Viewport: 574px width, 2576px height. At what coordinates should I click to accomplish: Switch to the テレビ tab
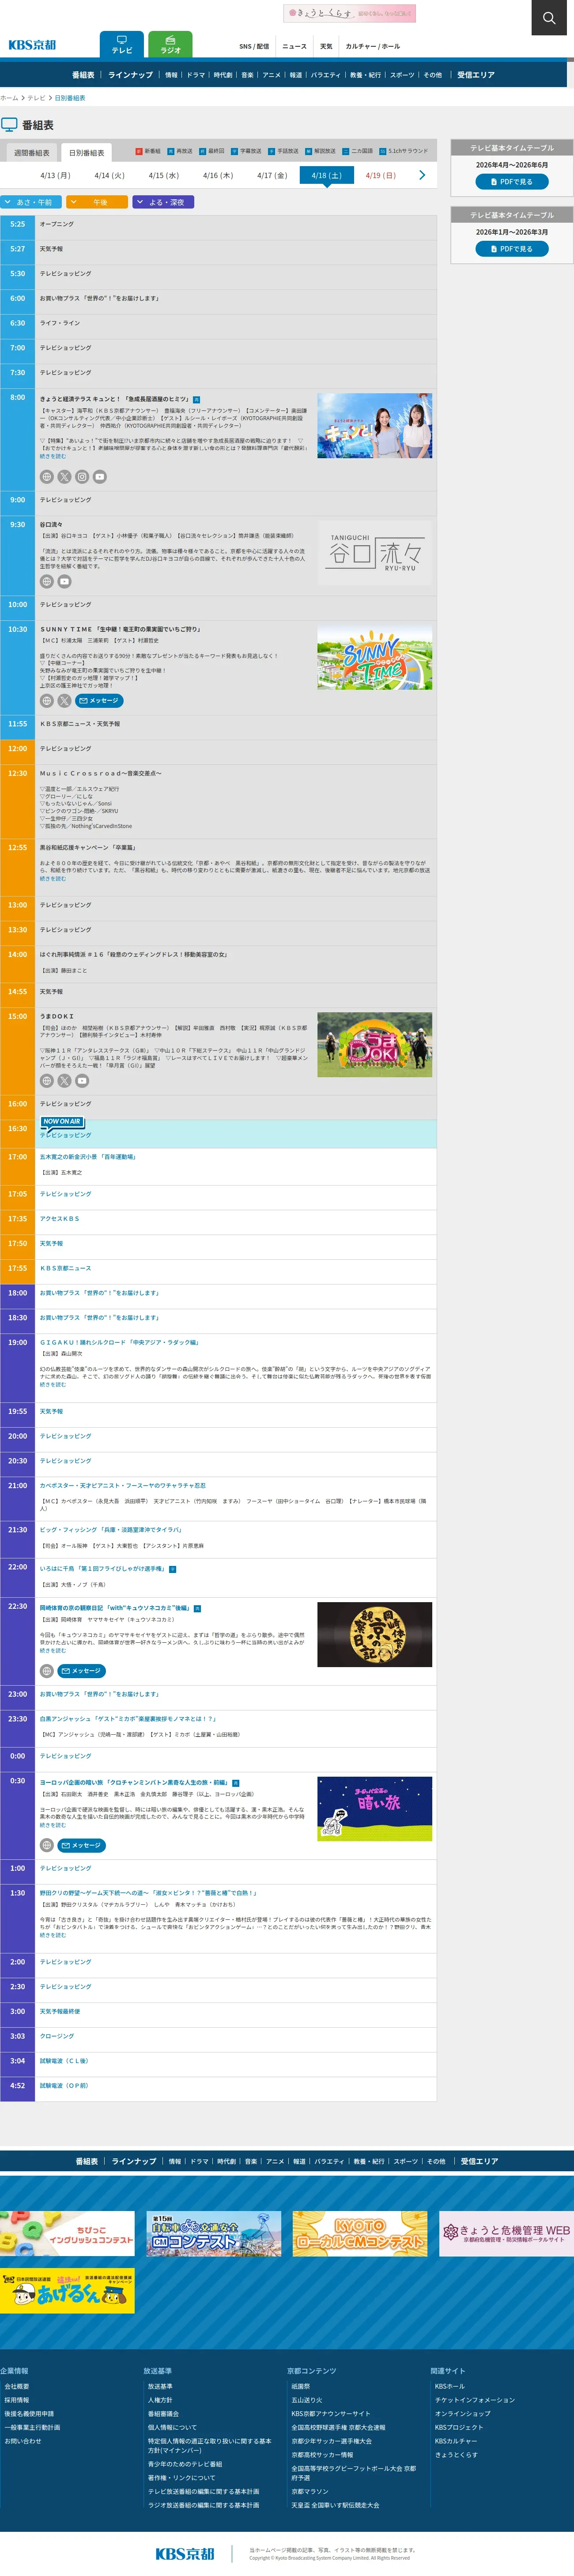point(122,45)
